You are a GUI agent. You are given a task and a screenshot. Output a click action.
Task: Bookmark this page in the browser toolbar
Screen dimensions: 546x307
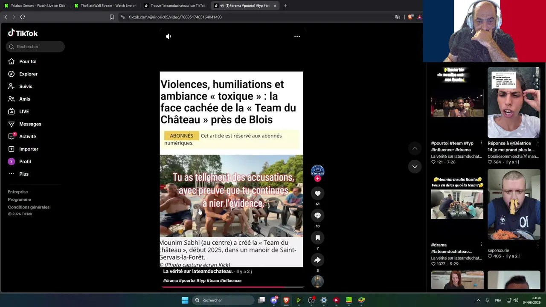pyautogui.click(x=112, y=17)
